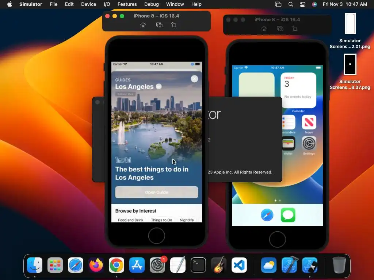The width and height of the screenshot is (374, 280).
Task: Open Google Chrome from the Dock
Action: 117,265
